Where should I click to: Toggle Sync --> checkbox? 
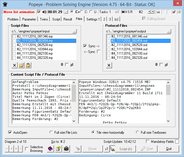click(x=85, y=46)
